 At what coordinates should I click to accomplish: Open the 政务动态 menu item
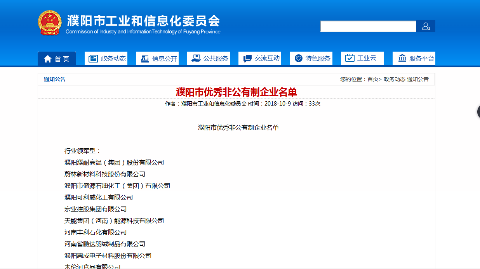113,58
